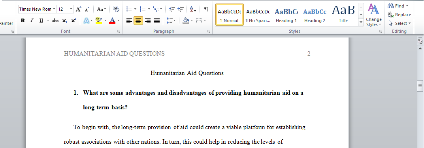
Task: Click the Text Effects icon
Action: pyautogui.click(x=86, y=21)
